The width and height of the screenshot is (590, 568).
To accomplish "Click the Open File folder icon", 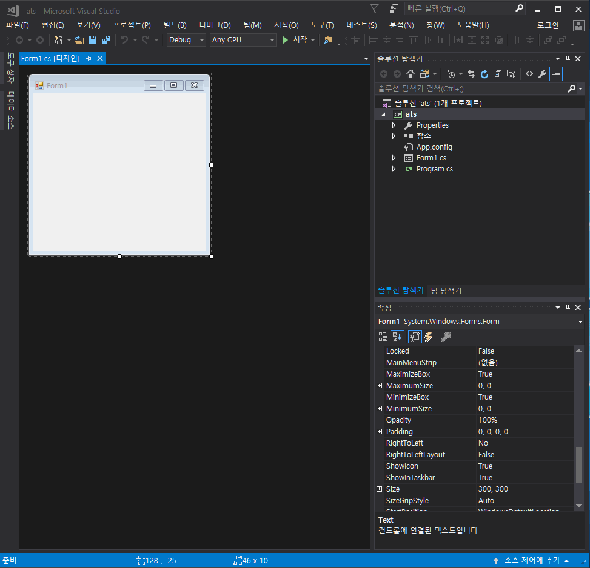I will coord(79,40).
